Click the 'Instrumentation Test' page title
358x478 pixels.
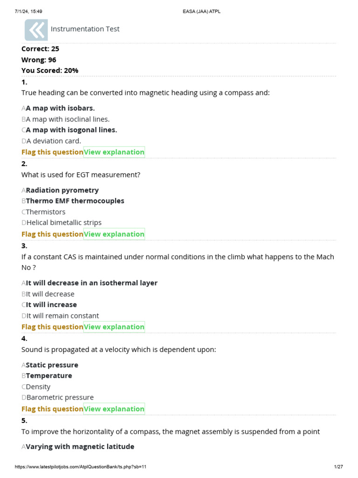coord(85,29)
